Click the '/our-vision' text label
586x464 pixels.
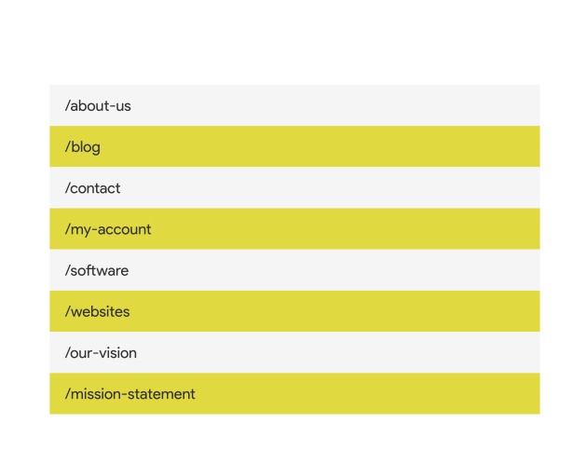(x=101, y=352)
